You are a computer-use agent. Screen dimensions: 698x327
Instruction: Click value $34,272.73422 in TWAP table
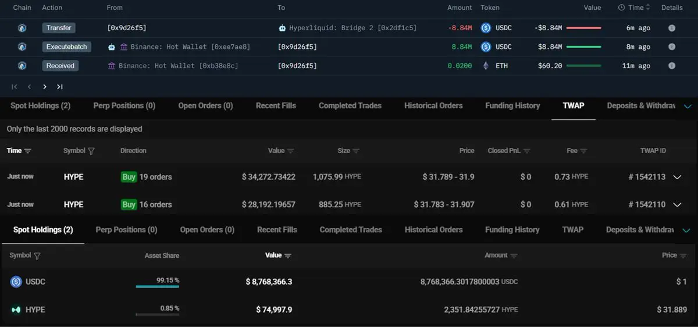[x=269, y=177]
